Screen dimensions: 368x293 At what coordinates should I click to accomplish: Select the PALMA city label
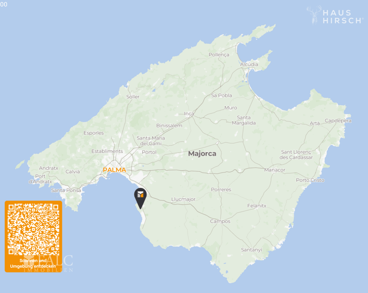[115, 170]
